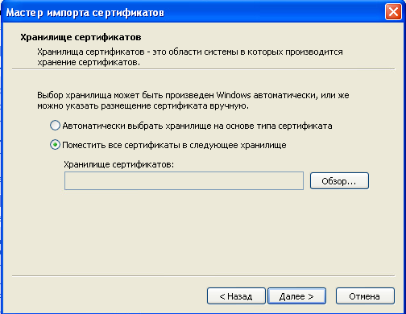
Task: Open store browser with Обзор button
Action: point(339,181)
